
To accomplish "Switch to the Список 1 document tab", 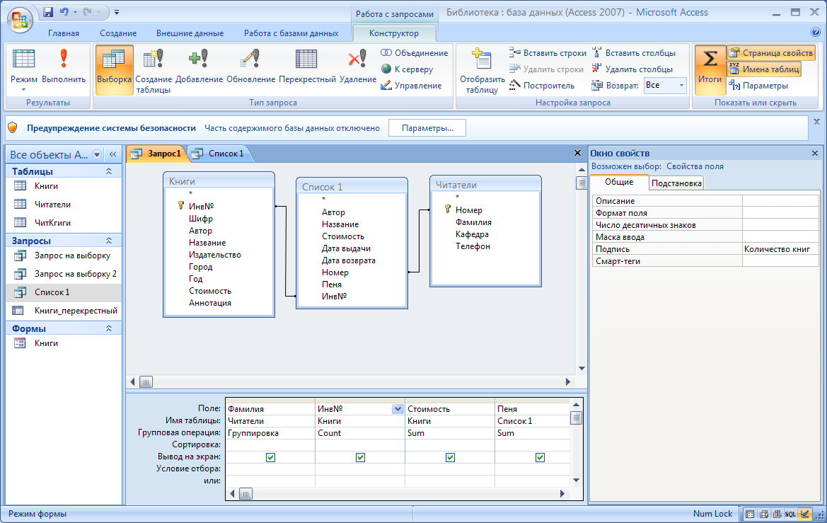I will click(220, 154).
